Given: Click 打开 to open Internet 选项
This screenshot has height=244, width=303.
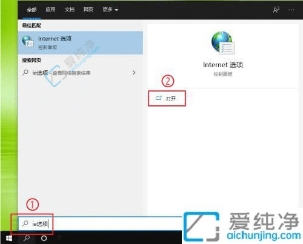Looking at the screenshot, I should (x=167, y=99).
